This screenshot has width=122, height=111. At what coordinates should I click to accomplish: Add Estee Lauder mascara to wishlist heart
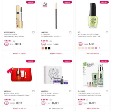33,32
